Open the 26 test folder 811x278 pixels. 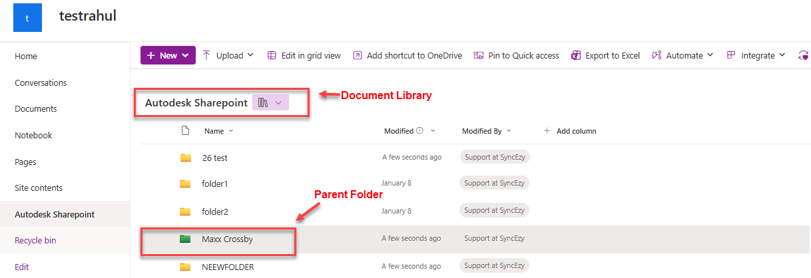coord(214,158)
